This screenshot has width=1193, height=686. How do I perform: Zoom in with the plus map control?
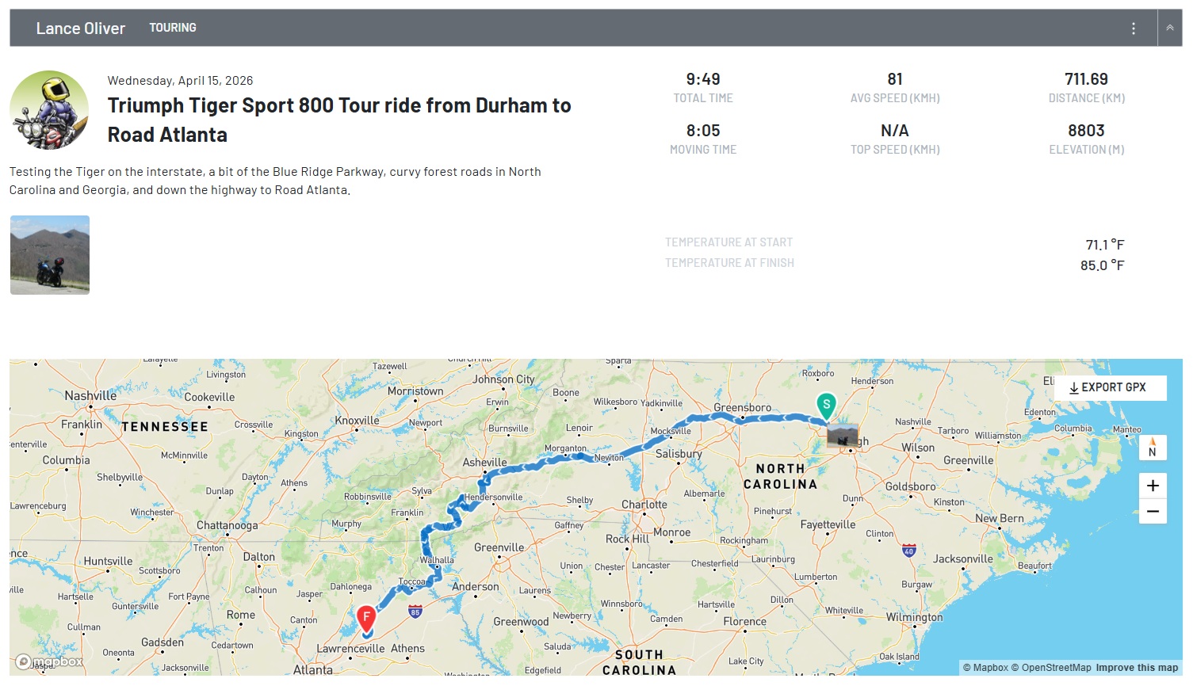click(1153, 485)
